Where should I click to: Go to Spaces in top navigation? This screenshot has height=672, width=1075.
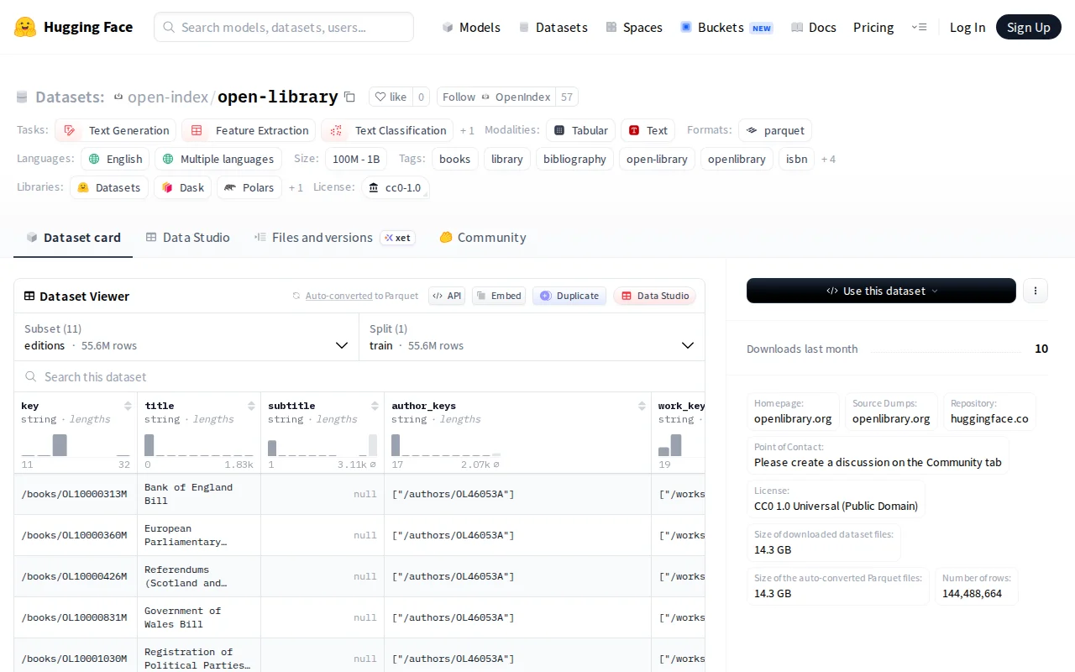(x=634, y=27)
